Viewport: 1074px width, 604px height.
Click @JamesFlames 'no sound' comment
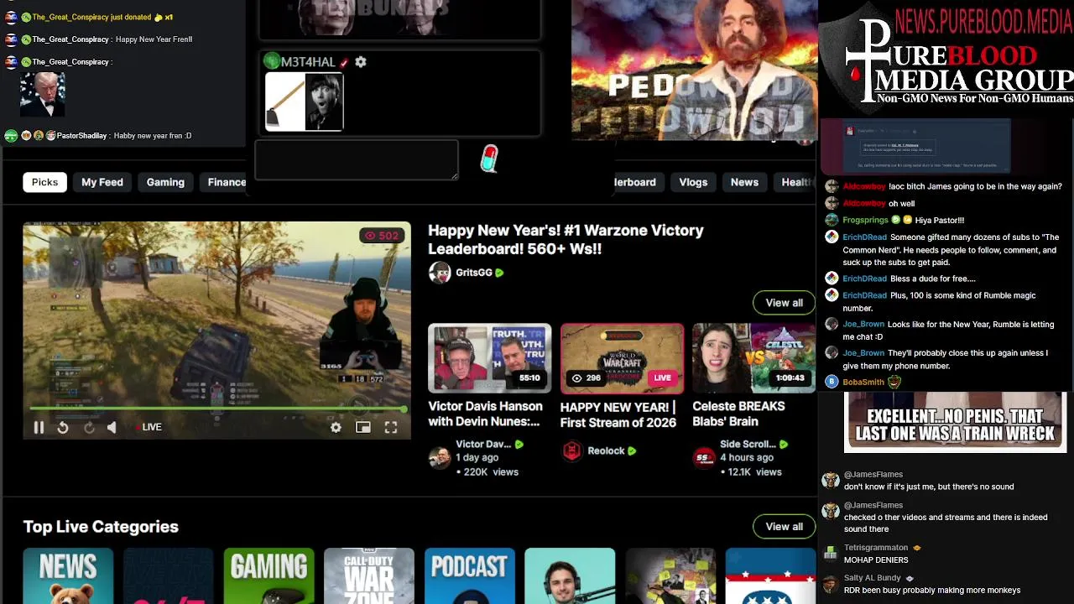929,487
